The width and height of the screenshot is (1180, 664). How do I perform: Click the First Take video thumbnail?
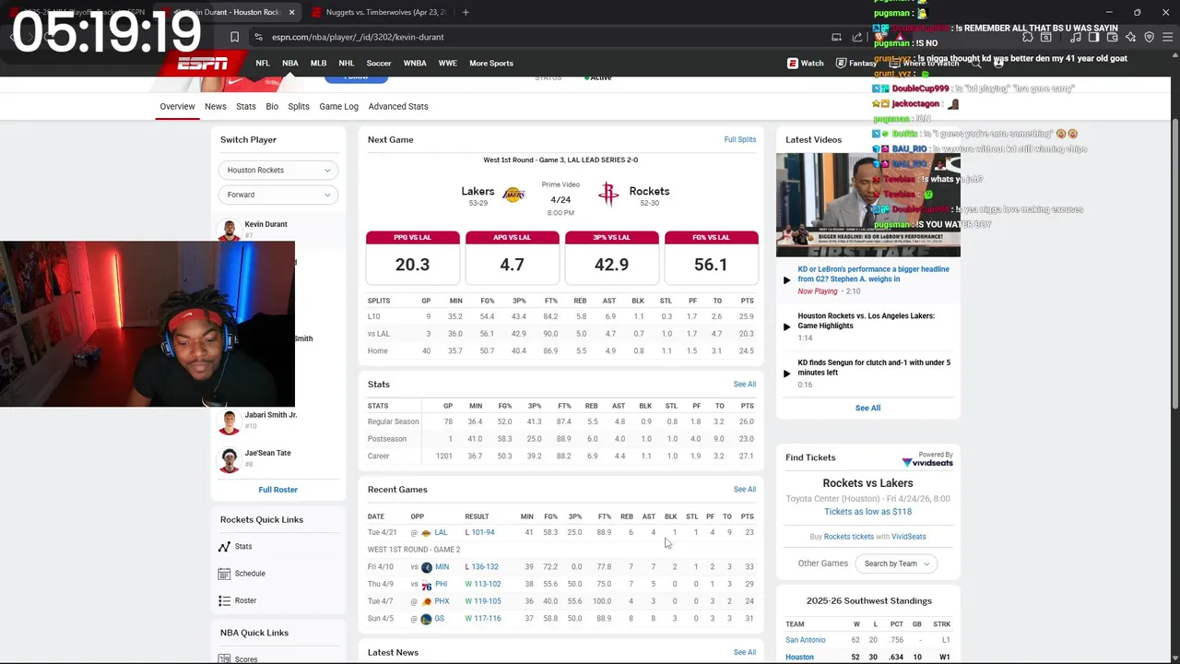pos(867,205)
